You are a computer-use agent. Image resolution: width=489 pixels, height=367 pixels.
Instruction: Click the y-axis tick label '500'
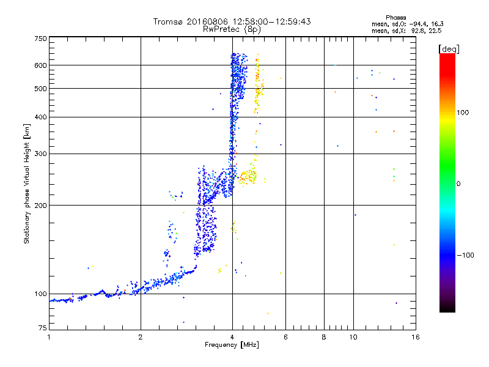click(40, 89)
